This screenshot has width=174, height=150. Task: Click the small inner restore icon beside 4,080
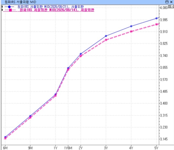coord(169,6)
